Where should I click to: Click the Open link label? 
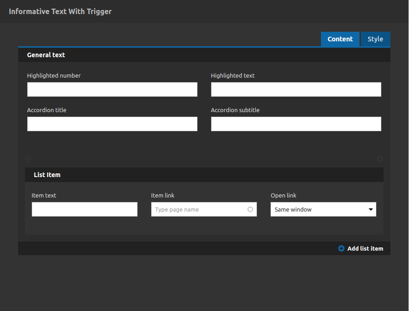tap(284, 195)
